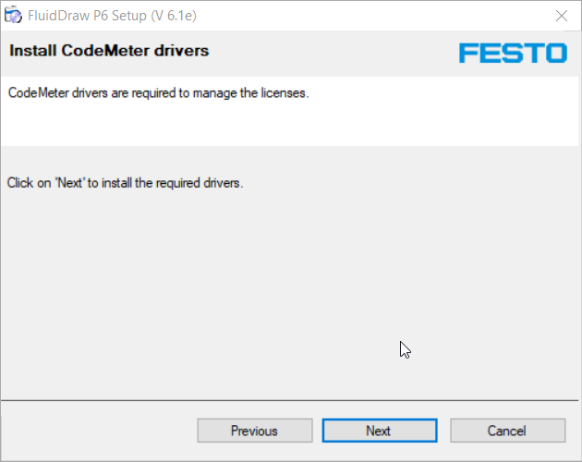Screen dimensions: 582x462
Task: Click the word 'drivers' in the bold heading
Action: 181,51
